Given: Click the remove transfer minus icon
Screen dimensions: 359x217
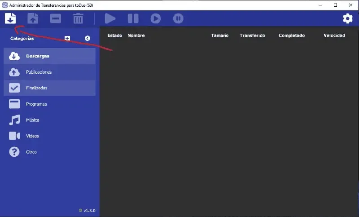Looking at the screenshot, I should coord(56,18).
